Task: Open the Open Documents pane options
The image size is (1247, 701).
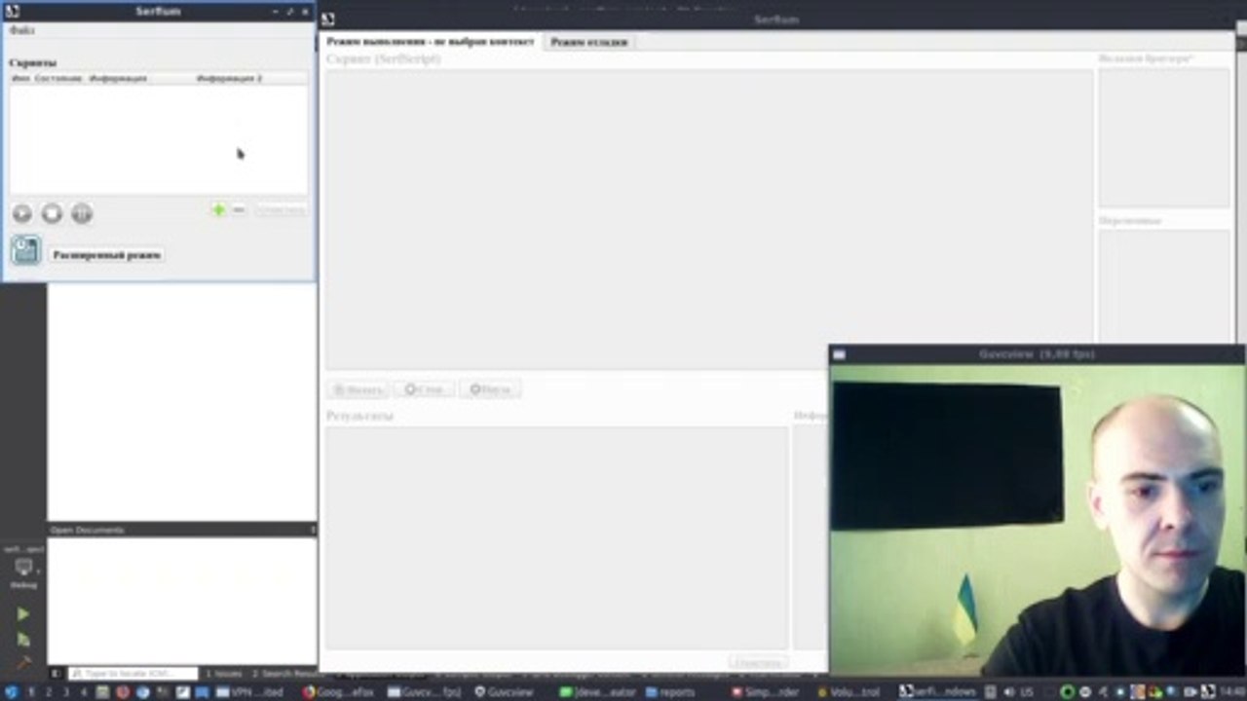Action: tap(313, 530)
